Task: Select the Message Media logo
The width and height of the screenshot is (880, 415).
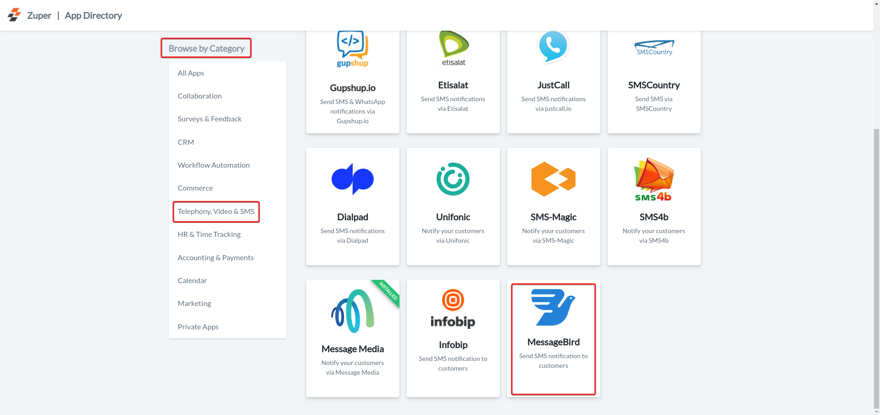Action: click(x=352, y=311)
